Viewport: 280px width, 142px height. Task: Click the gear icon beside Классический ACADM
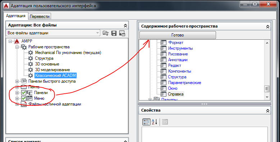tap(31, 75)
